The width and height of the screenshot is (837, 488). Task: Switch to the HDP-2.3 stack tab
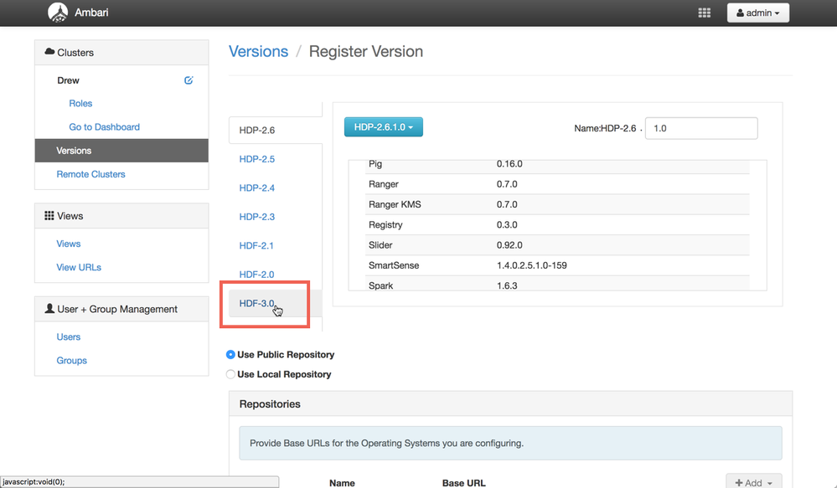click(x=256, y=217)
